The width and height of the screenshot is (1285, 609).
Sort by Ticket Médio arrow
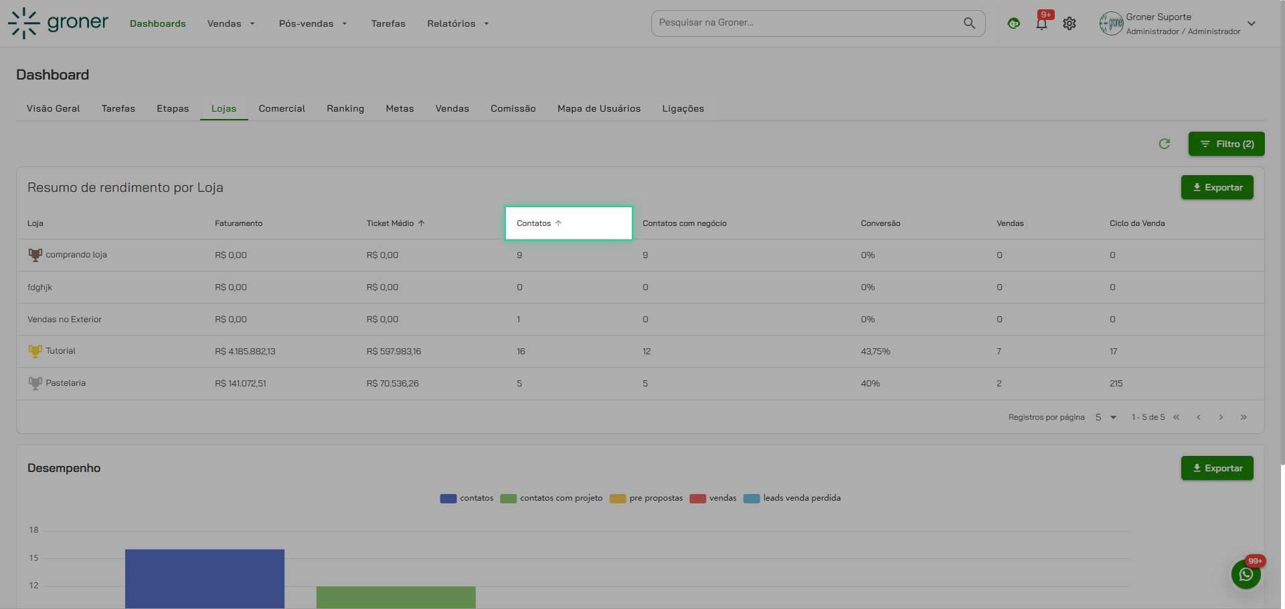click(421, 223)
